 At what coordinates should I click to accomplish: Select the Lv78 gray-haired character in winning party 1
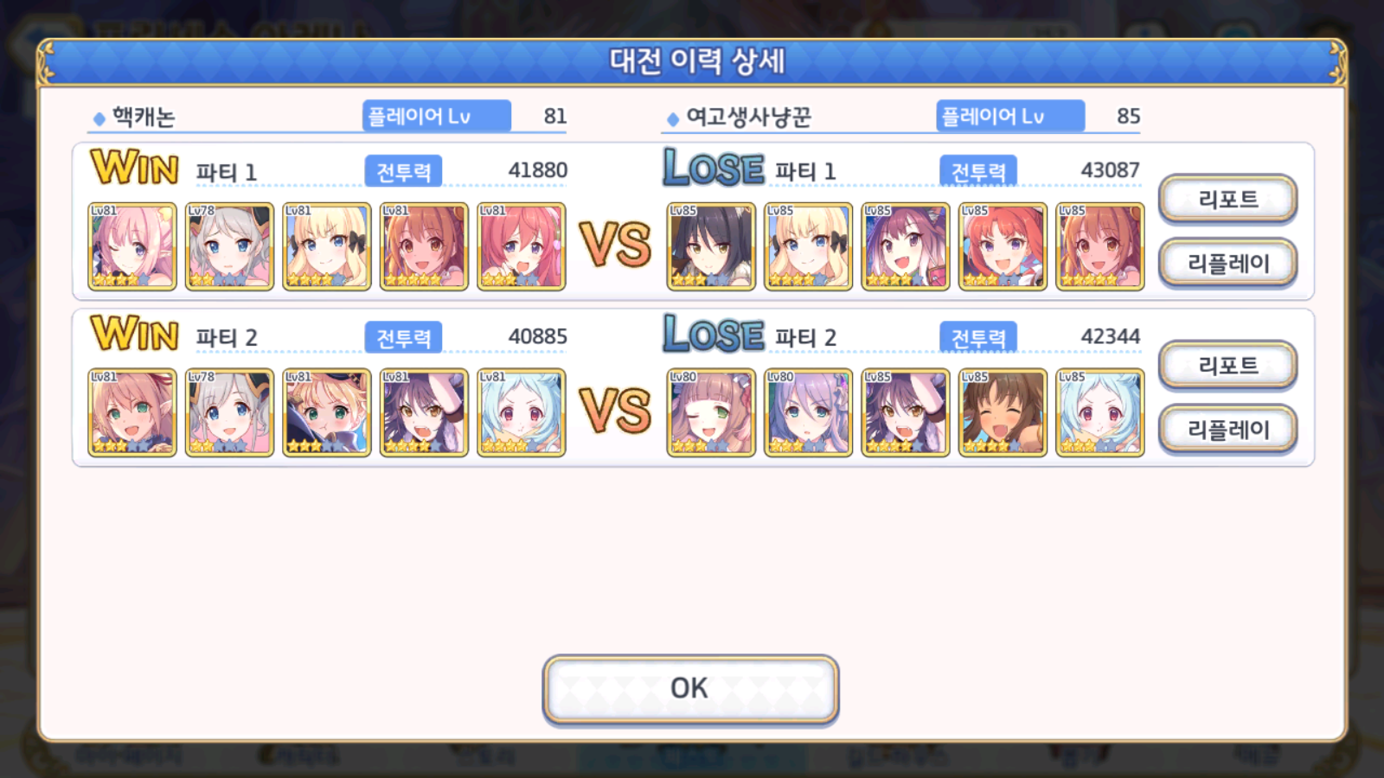(229, 246)
